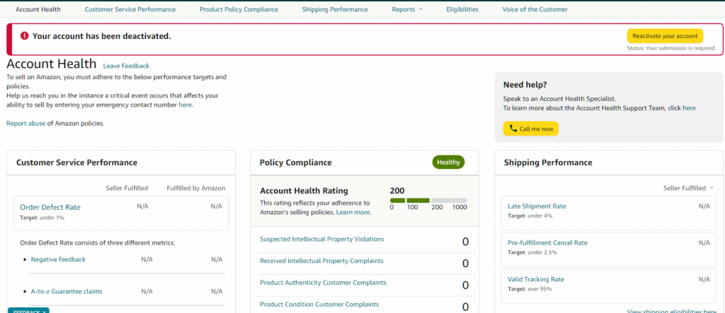725x313 pixels.
Task: Click the Leave Feedback link
Action: coord(126,66)
